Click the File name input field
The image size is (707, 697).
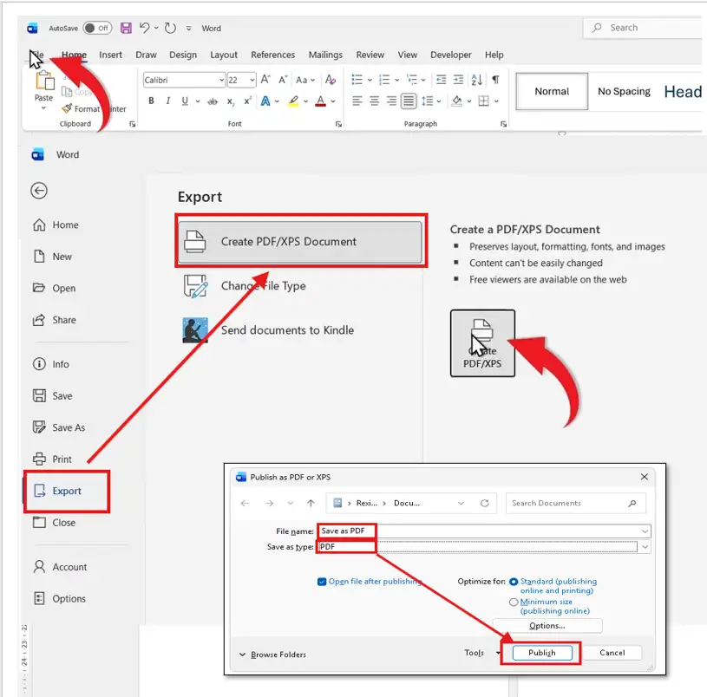tap(484, 531)
